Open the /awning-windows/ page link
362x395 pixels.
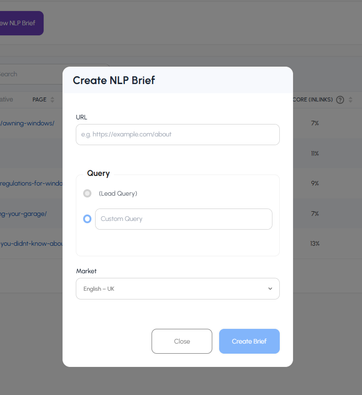coord(28,123)
